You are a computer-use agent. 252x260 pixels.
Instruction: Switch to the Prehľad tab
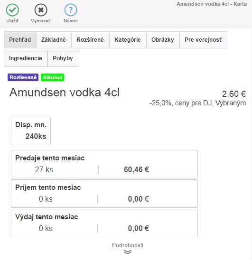(20, 40)
